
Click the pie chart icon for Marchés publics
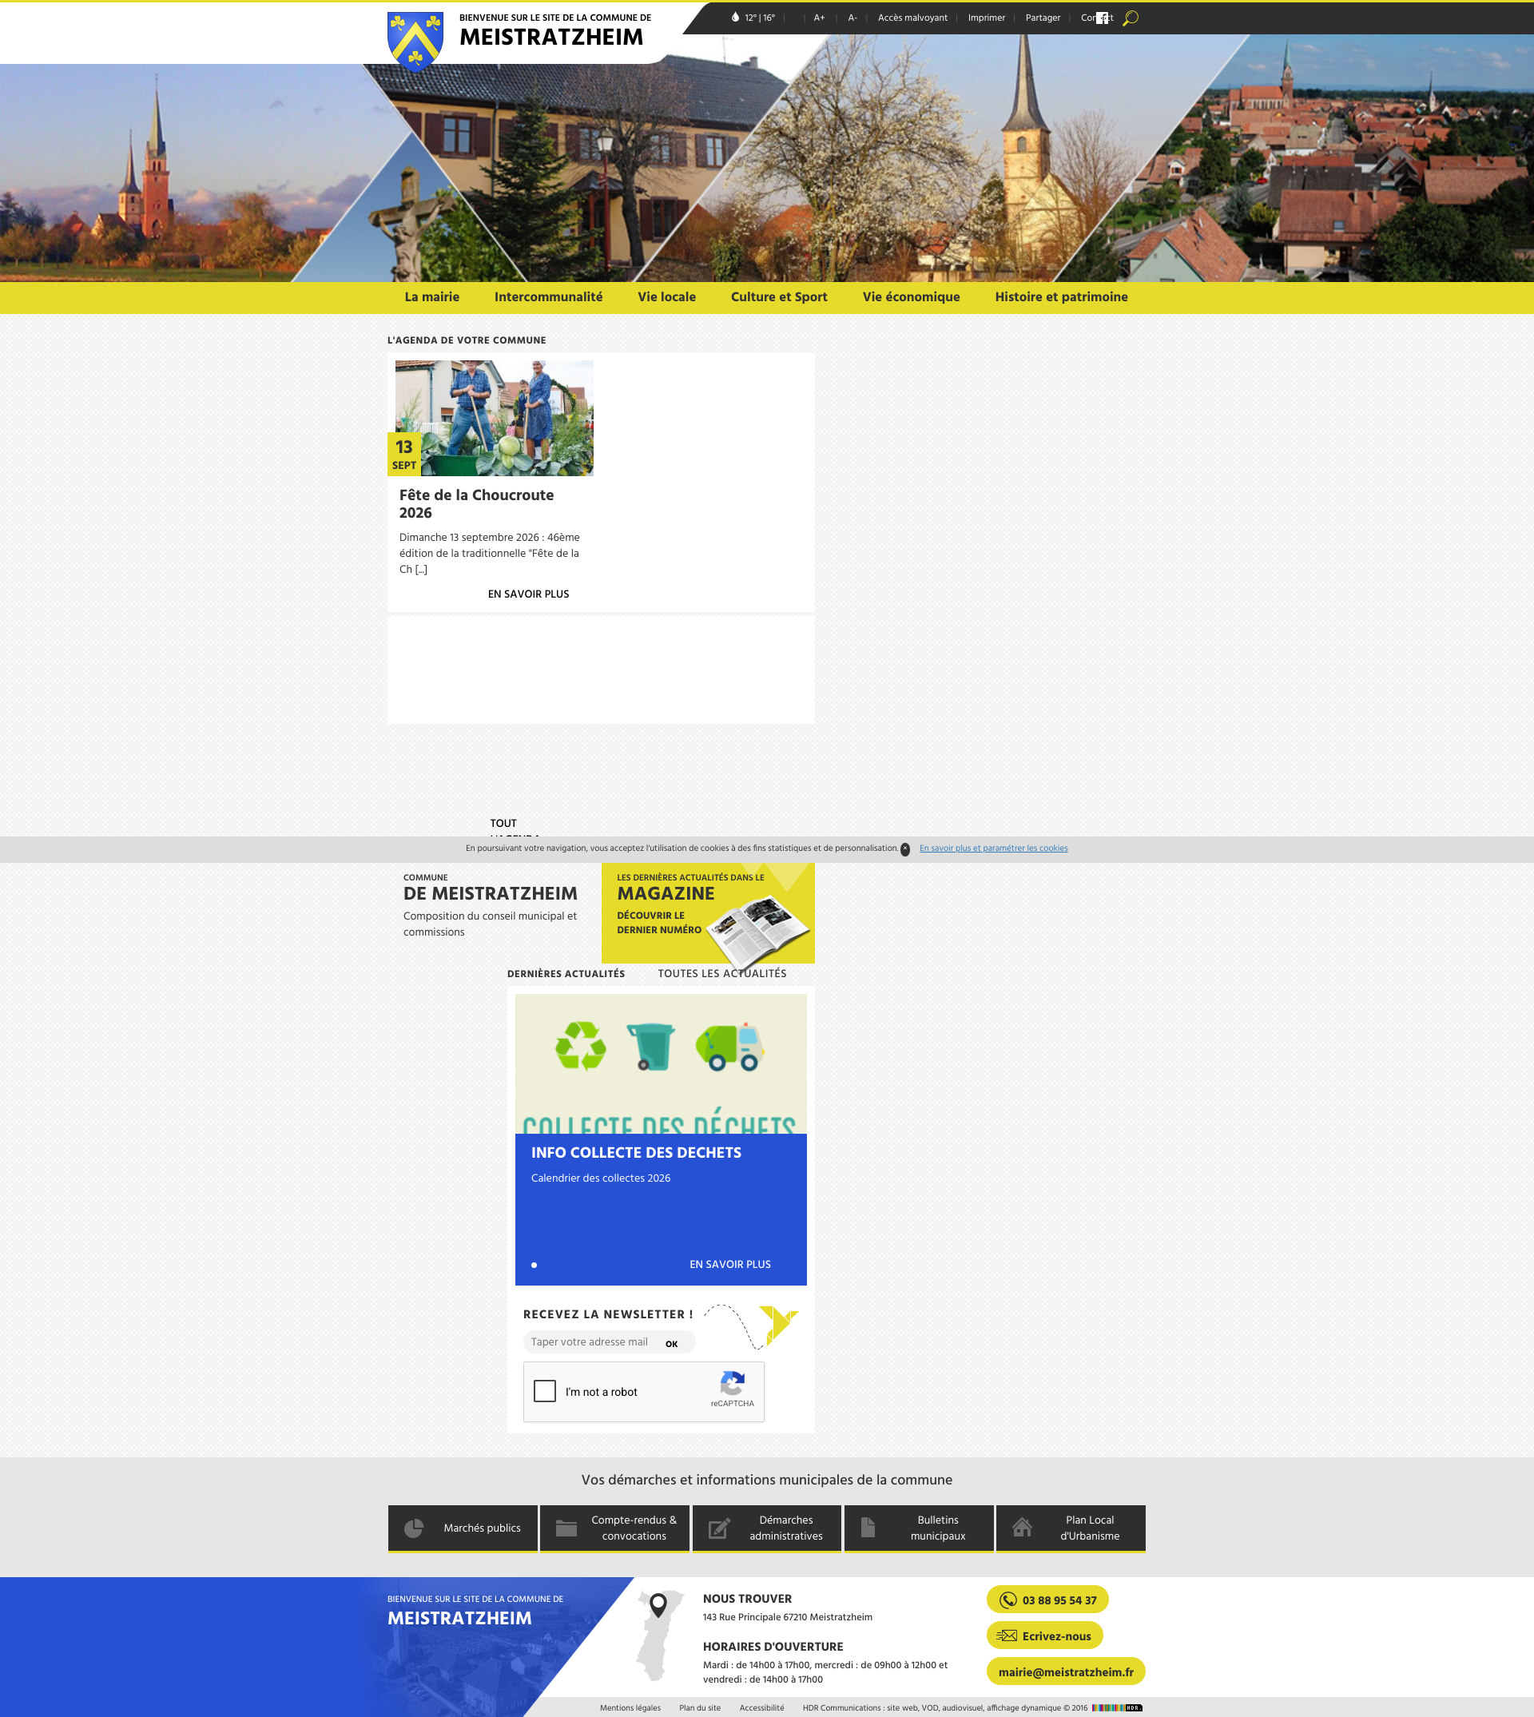[414, 1528]
